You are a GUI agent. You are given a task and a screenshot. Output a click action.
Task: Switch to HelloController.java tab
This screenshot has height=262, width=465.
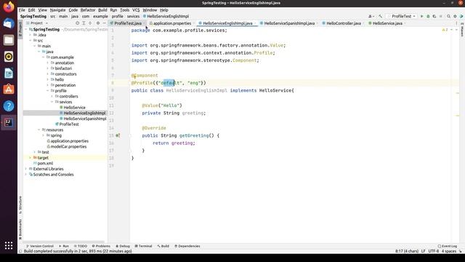point(344,23)
